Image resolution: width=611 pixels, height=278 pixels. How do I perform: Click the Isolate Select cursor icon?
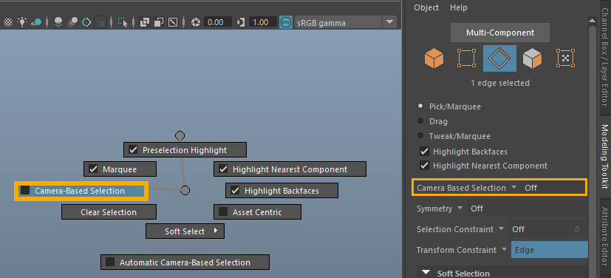tap(123, 22)
